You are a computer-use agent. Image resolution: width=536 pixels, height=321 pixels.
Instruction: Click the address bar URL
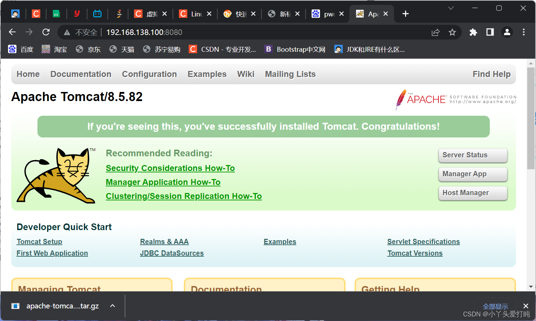(x=144, y=33)
